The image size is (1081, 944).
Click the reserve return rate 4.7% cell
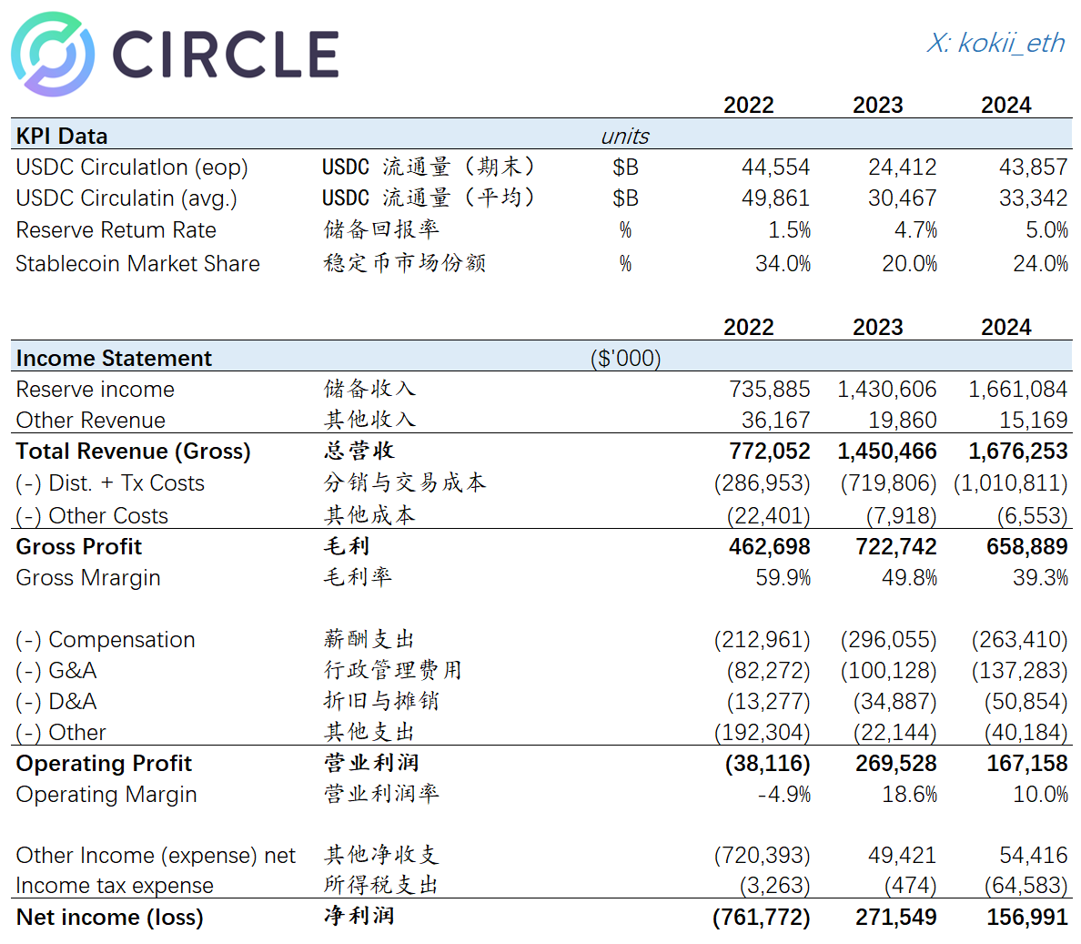(915, 229)
